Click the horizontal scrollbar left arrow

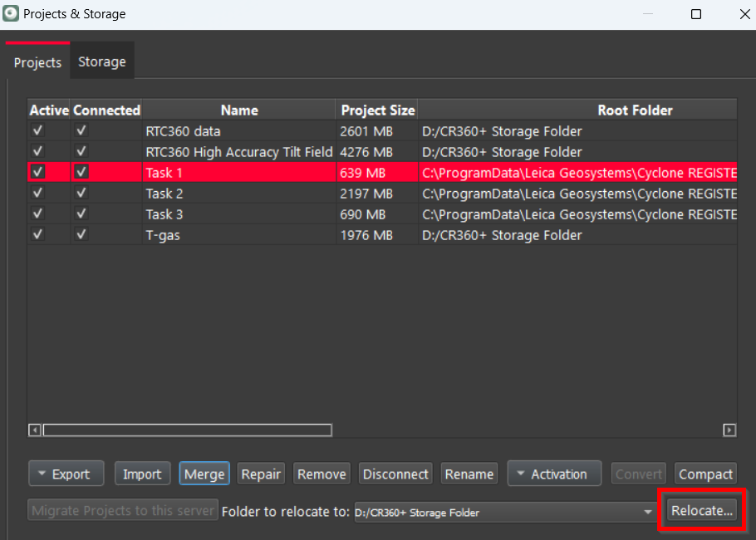pyautogui.click(x=35, y=430)
